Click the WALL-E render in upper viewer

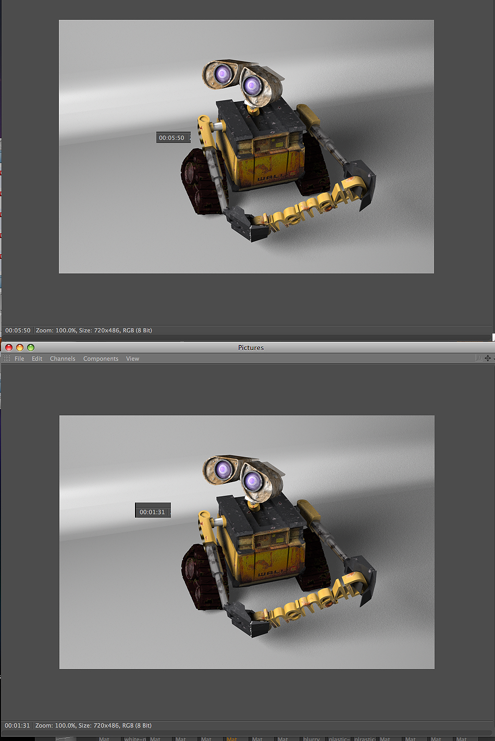click(x=246, y=147)
